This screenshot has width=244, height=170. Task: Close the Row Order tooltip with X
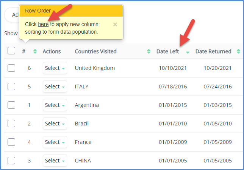(115, 25)
